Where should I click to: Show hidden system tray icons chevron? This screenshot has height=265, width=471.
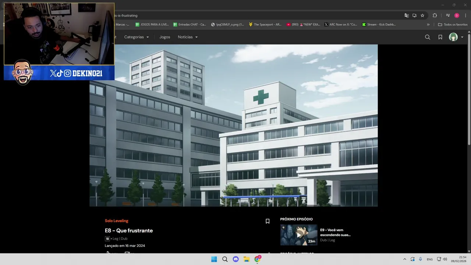coord(405,259)
